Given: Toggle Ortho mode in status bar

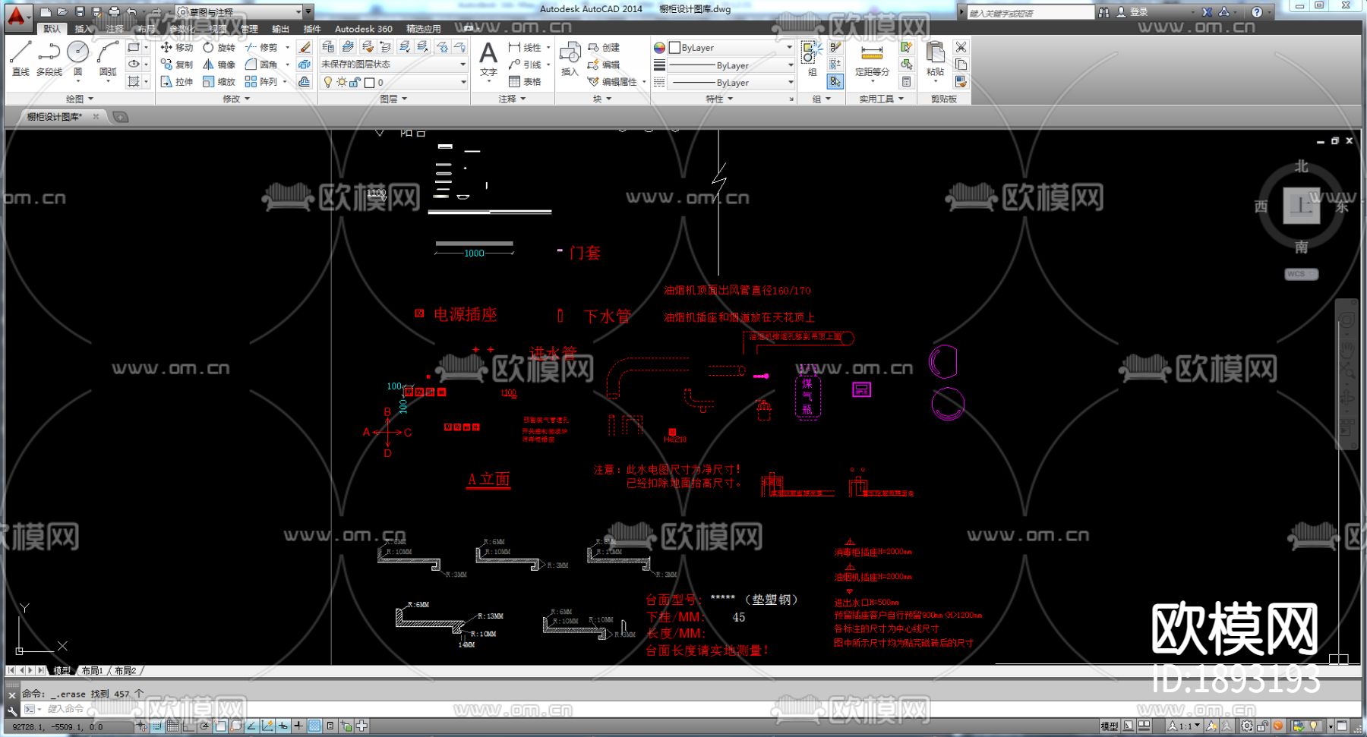Looking at the screenshot, I should pyautogui.click(x=188, y=726).
